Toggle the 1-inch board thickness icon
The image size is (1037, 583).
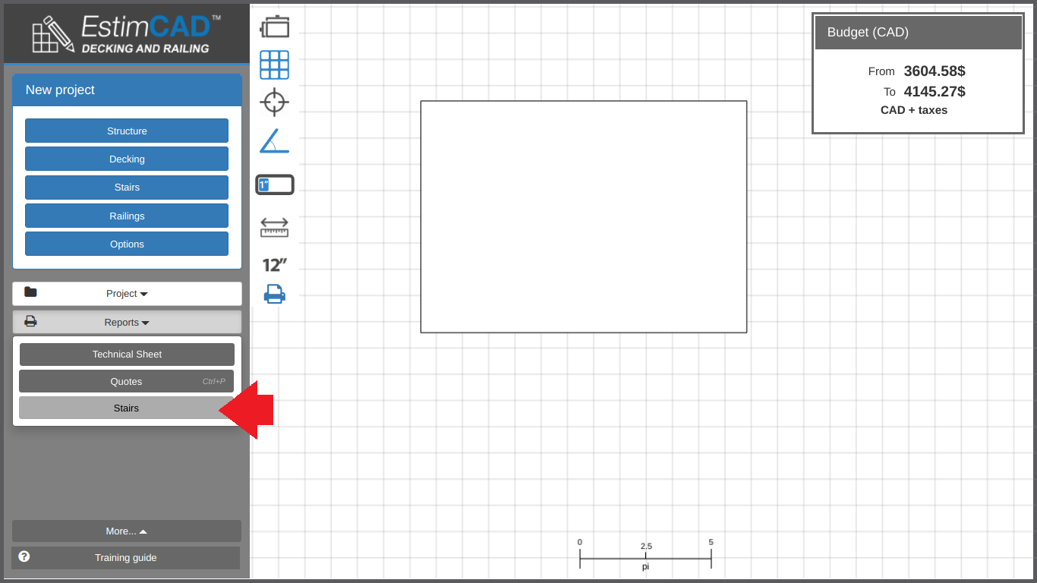pyautogui.click(x=274, y=184)
